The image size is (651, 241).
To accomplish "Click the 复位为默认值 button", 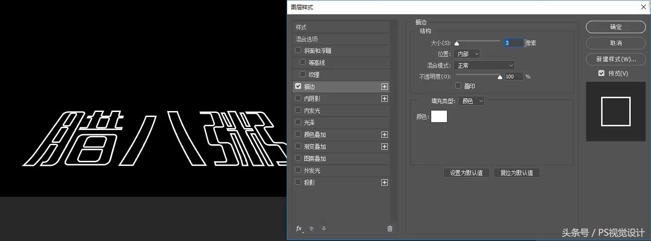I will coord(517,173).
